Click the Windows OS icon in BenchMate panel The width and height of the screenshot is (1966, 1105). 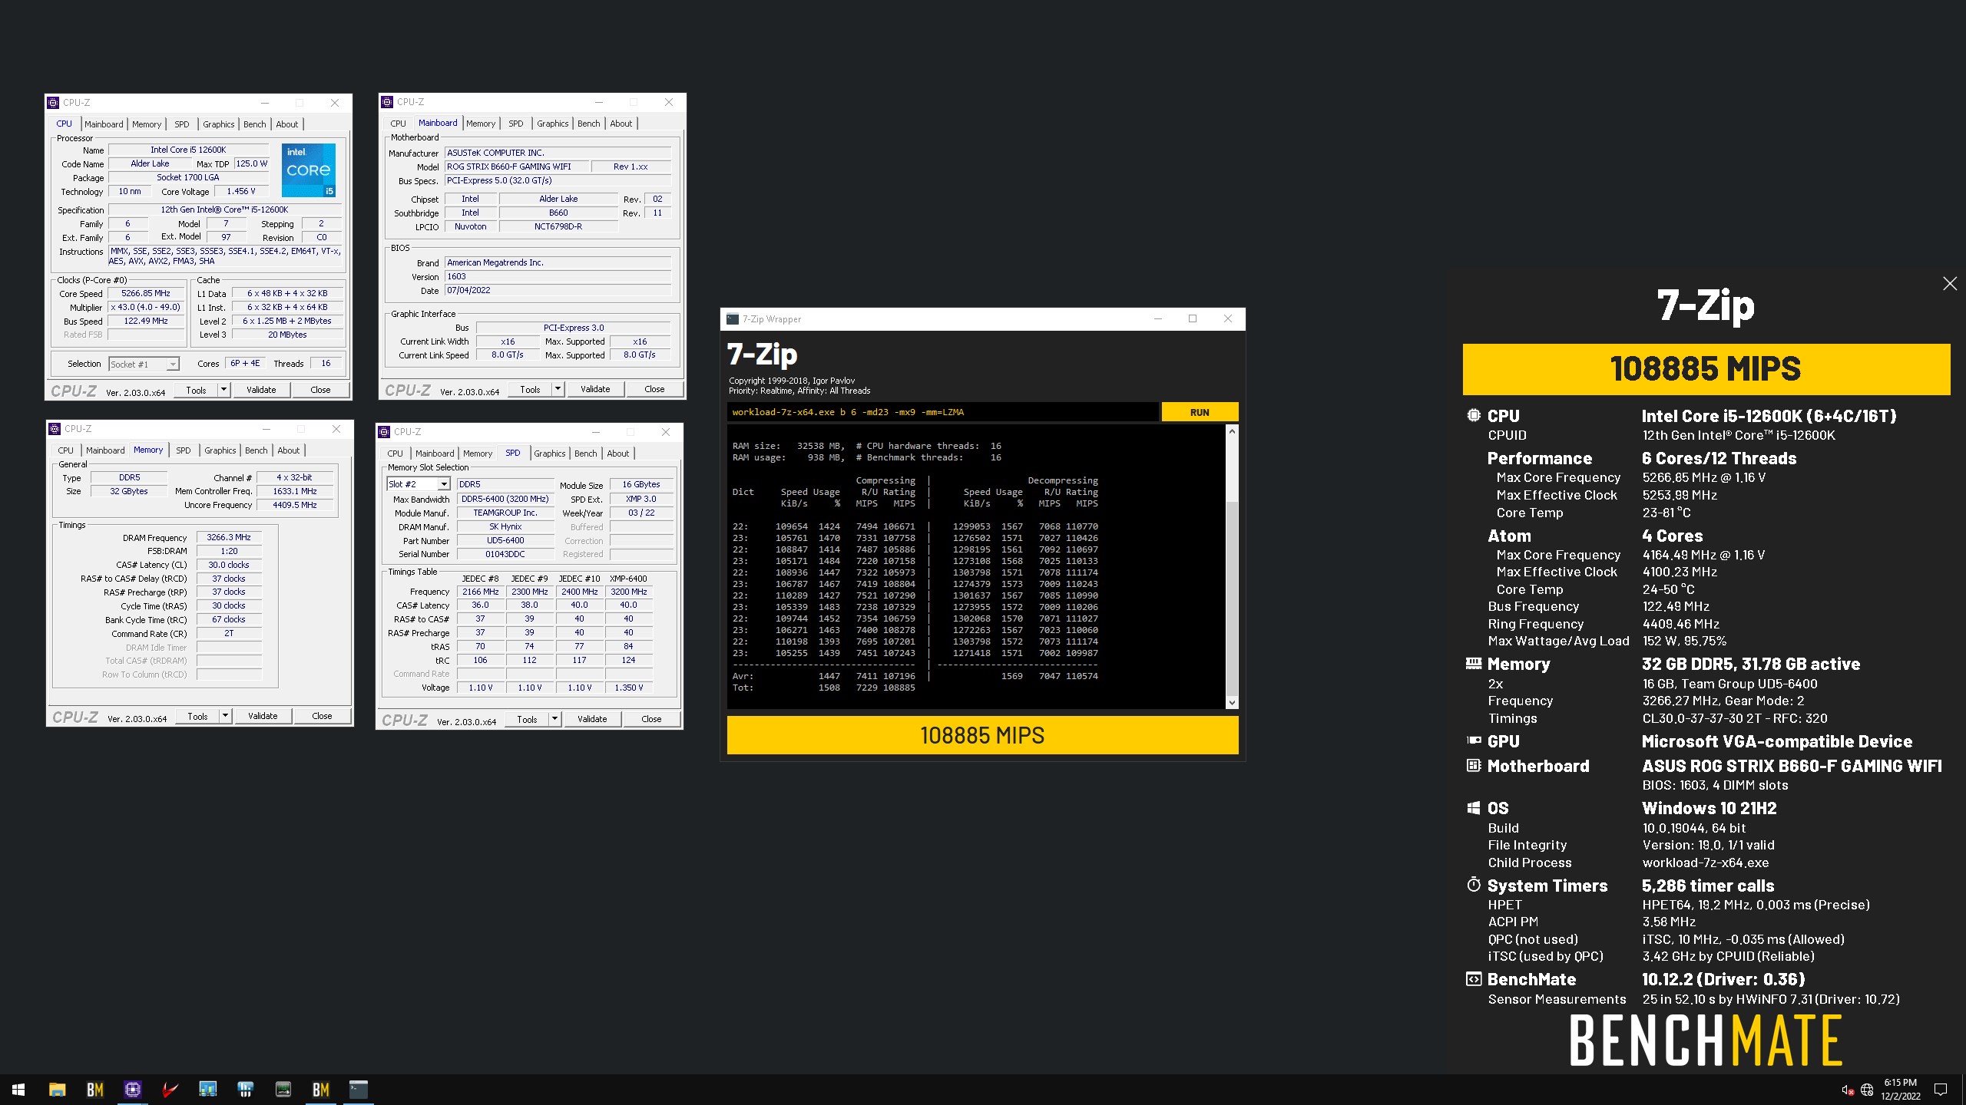(x=1474, y=808)
